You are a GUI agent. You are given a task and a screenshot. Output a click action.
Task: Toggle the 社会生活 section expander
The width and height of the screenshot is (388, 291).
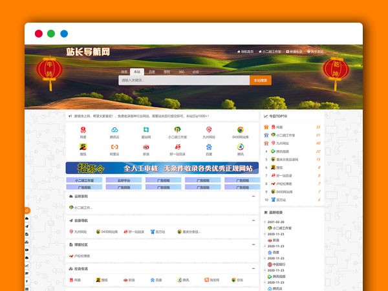click(x=253, y=269)
